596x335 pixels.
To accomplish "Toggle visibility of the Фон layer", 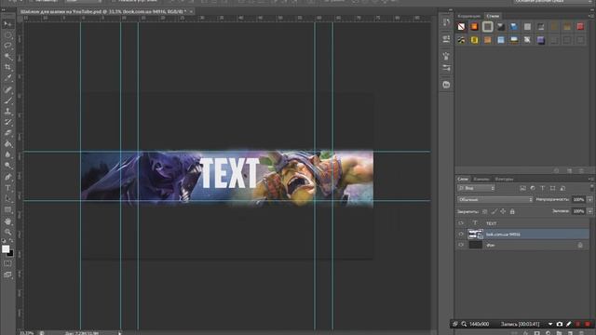I will pos(461,245).
